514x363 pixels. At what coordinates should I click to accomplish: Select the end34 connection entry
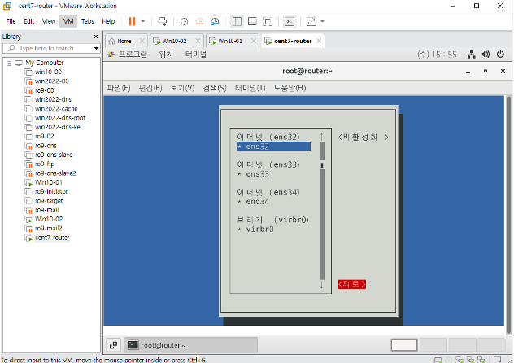pos(257,201)
